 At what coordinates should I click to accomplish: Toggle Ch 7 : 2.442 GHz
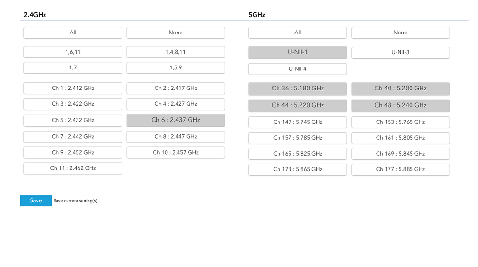(73, 137)
